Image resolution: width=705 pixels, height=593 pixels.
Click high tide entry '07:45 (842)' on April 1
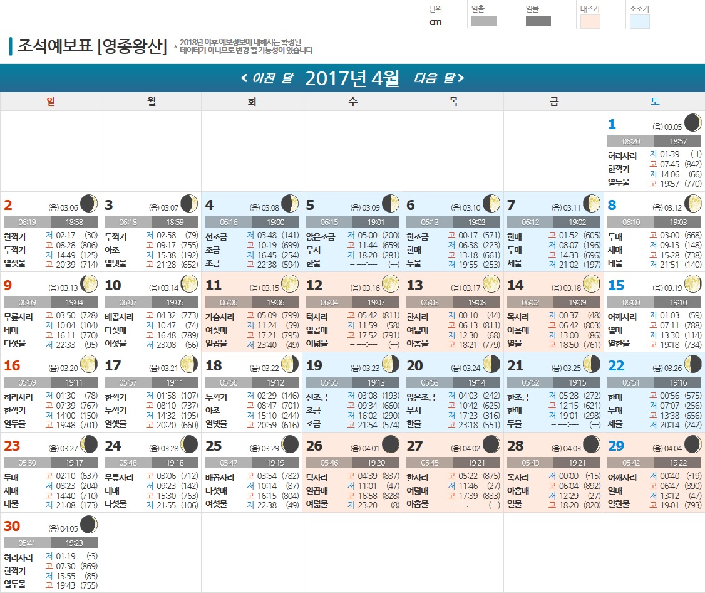pos(676,164)
